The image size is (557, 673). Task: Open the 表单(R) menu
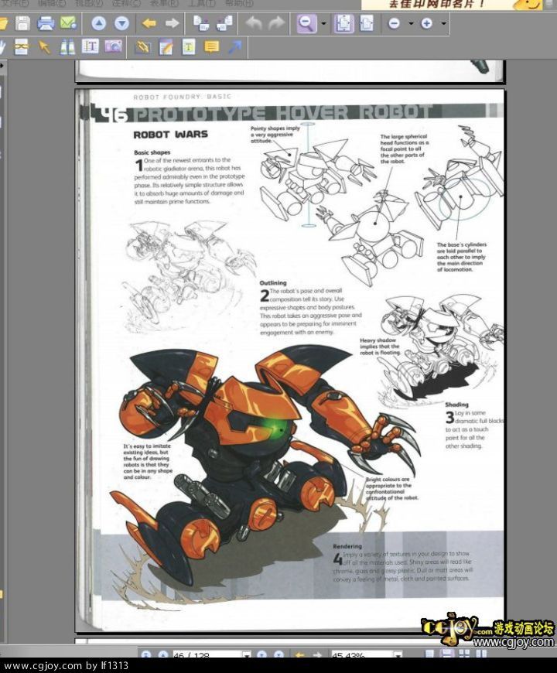pos(164,2)
